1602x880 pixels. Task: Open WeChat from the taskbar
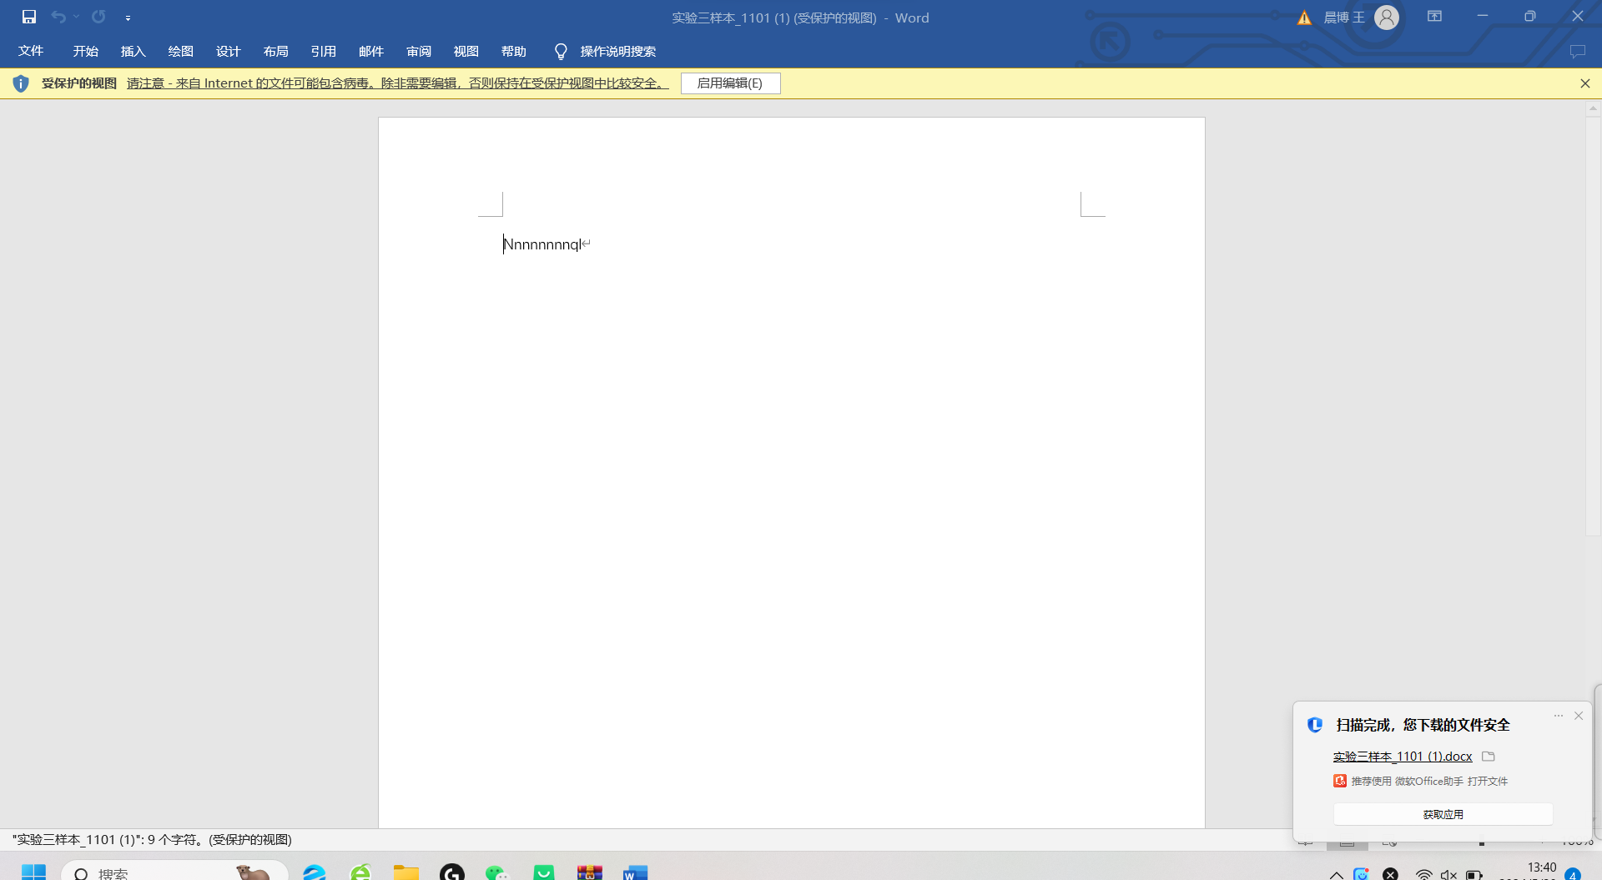(498, 872)
